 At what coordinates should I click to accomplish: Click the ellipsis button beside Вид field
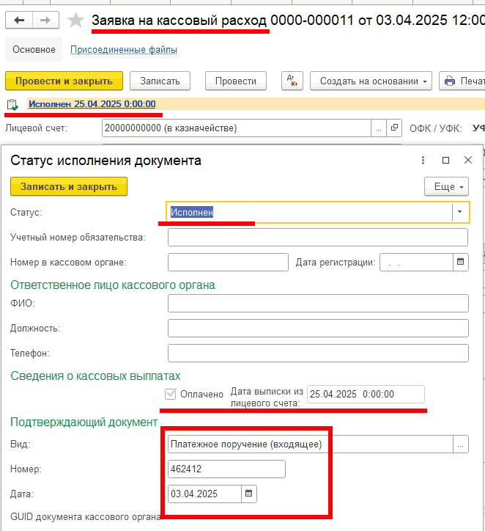pos(461,444)
